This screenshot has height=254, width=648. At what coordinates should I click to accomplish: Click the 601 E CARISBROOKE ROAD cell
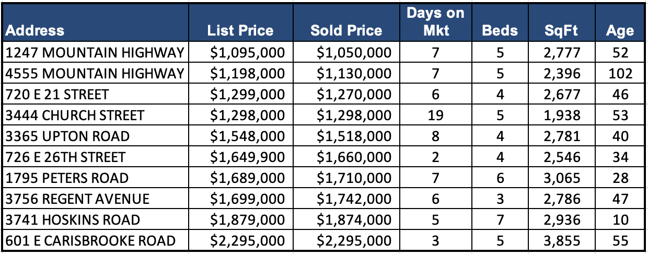(90, 240)
